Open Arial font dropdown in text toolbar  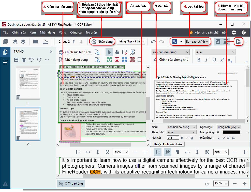pyautogui.click(x=215, y=52)
